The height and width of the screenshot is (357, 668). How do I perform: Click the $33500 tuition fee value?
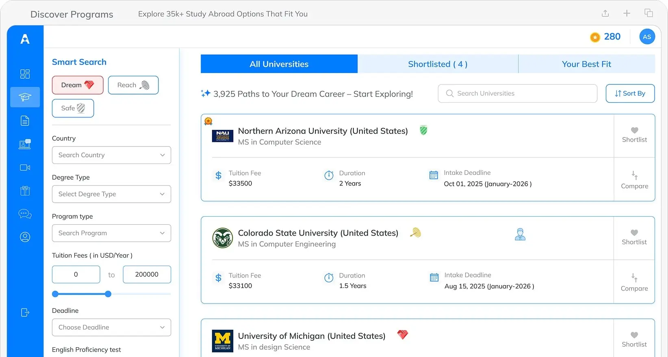[240, 183]
